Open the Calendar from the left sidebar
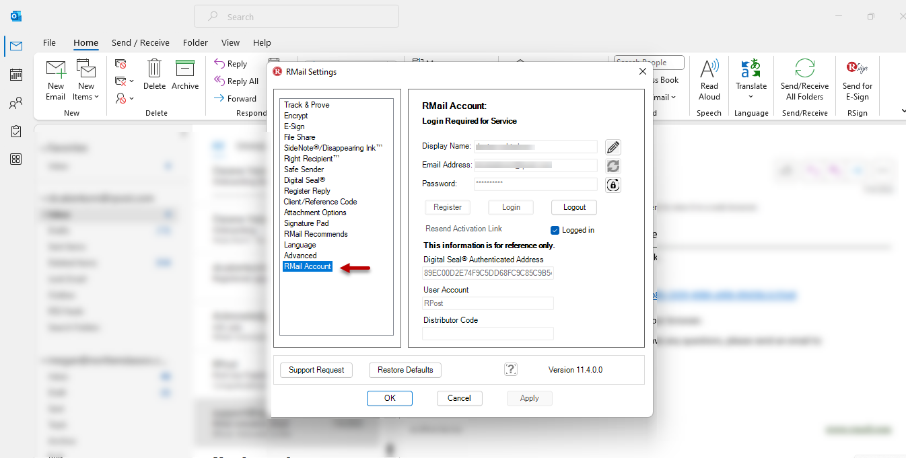The width and height of the screenshot is (906, 458). coord(16,75)
